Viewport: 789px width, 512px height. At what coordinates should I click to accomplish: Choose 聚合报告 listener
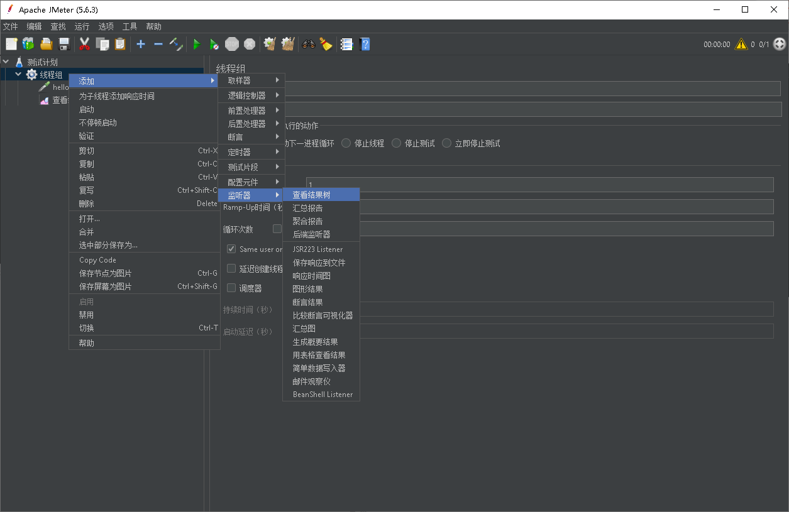tap(321, 221)
